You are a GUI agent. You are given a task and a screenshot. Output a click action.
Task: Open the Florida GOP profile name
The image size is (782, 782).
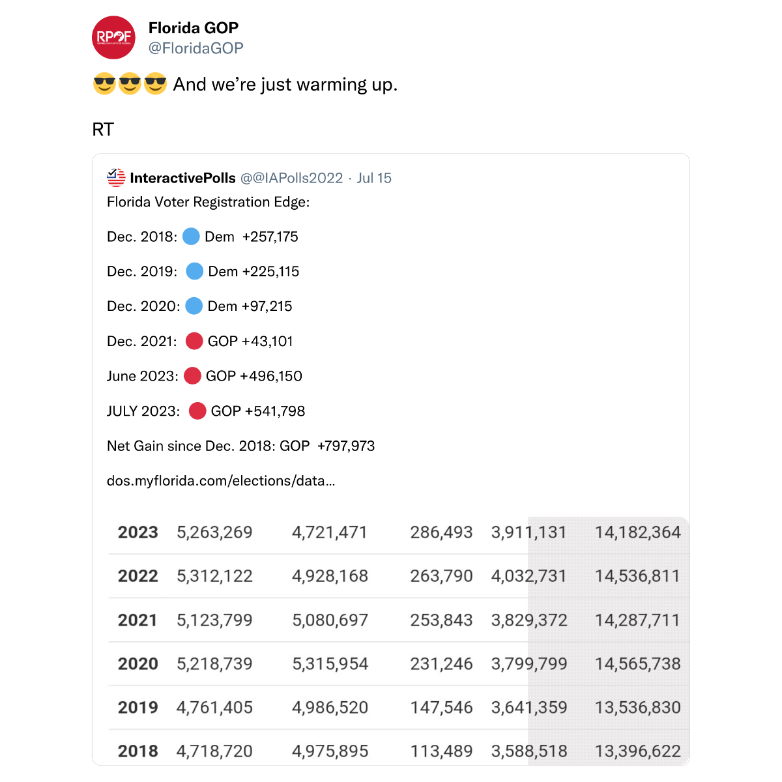[194, 28]
